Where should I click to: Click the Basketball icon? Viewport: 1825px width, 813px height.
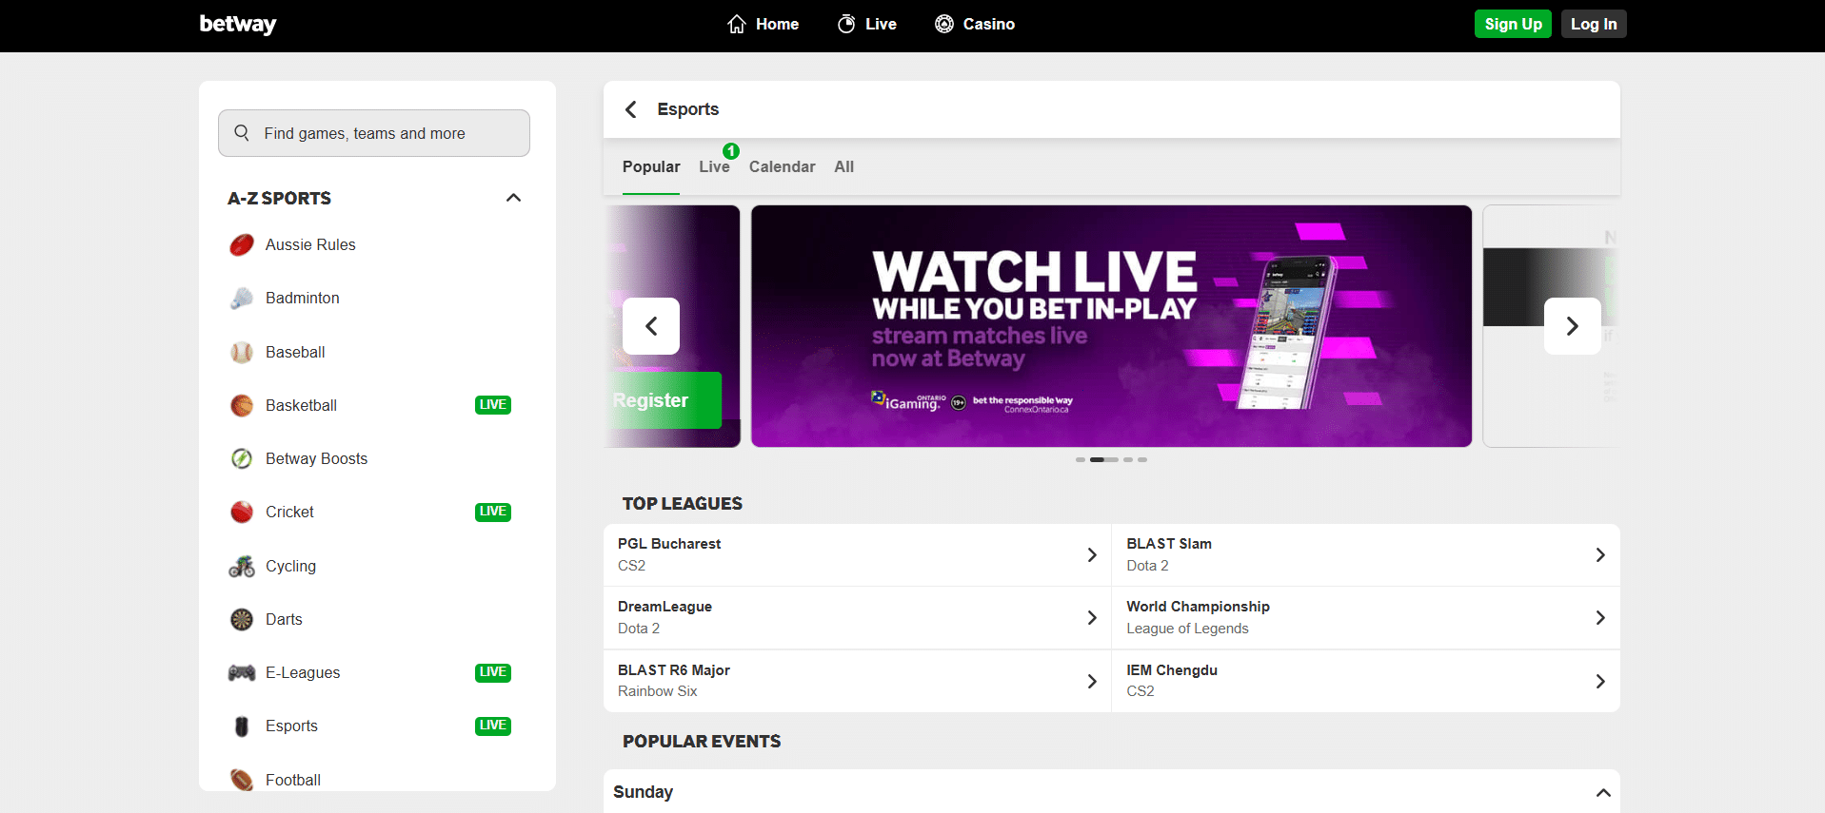point(242,406)
